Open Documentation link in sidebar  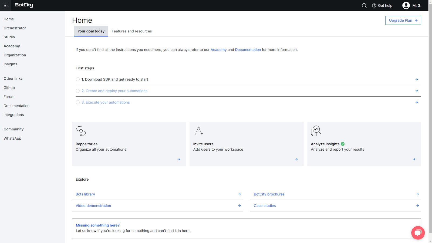click(x=16, y=106)
